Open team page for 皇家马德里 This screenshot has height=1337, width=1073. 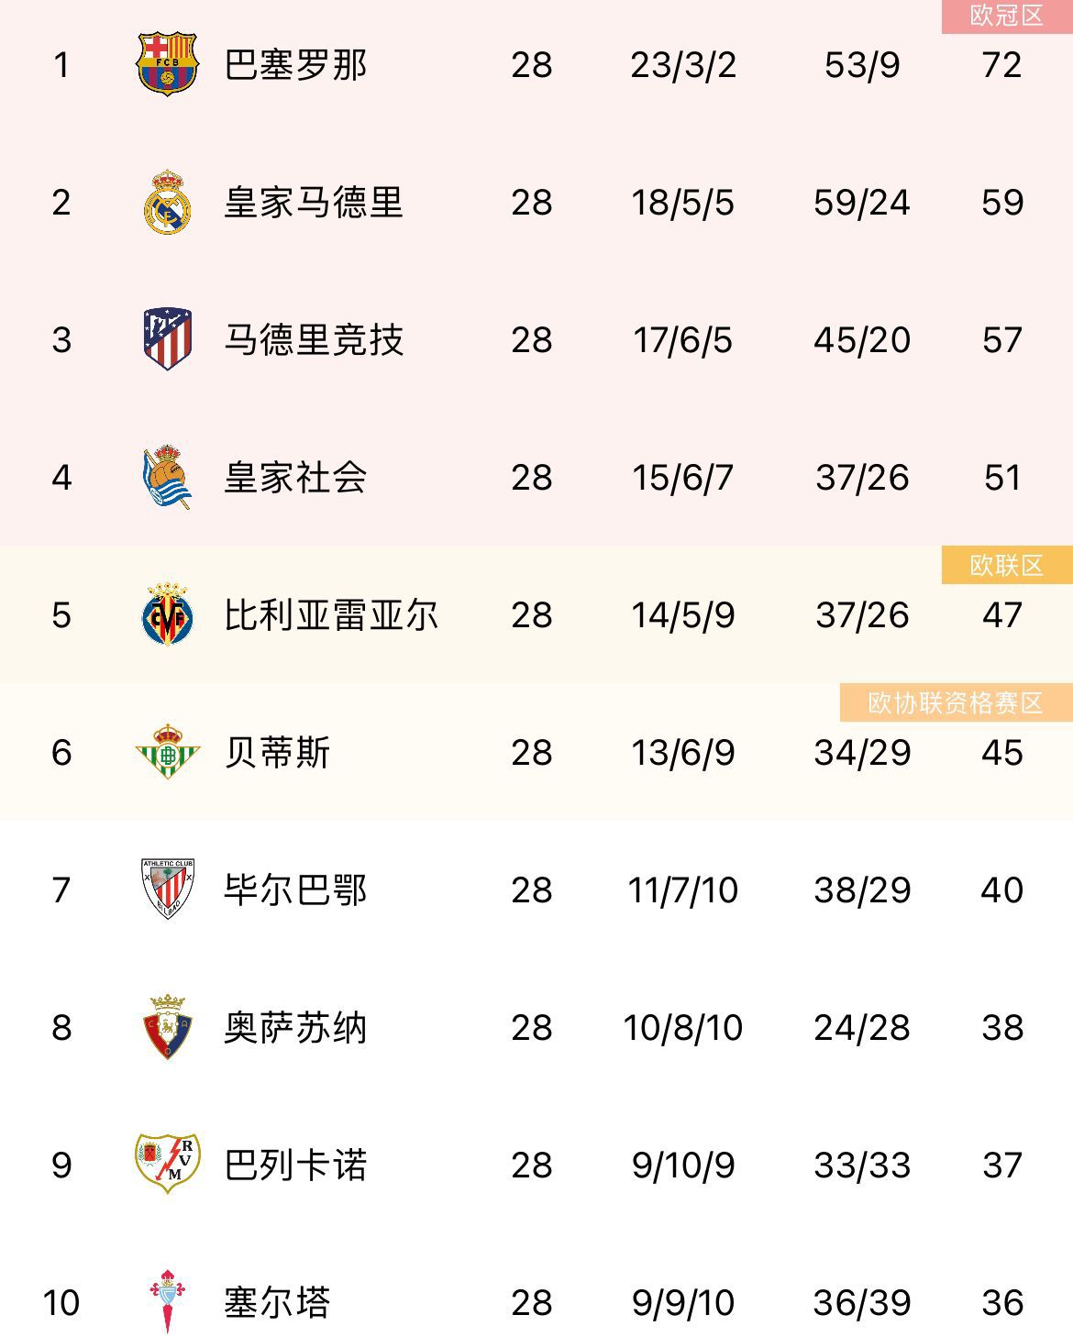click(314, 203)
